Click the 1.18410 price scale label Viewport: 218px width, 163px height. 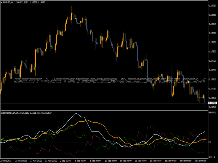[x=213, y=33]
